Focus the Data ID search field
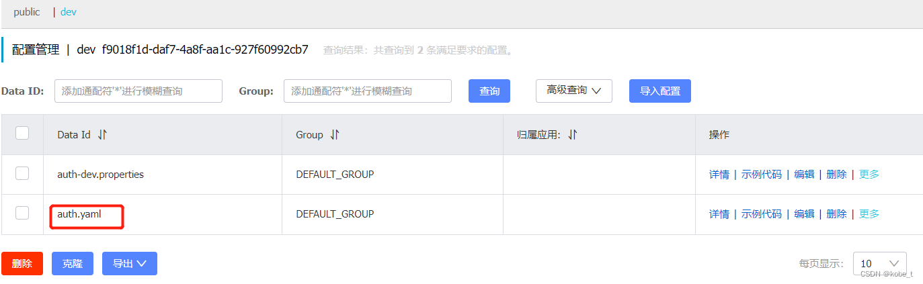 coord(138,91)
